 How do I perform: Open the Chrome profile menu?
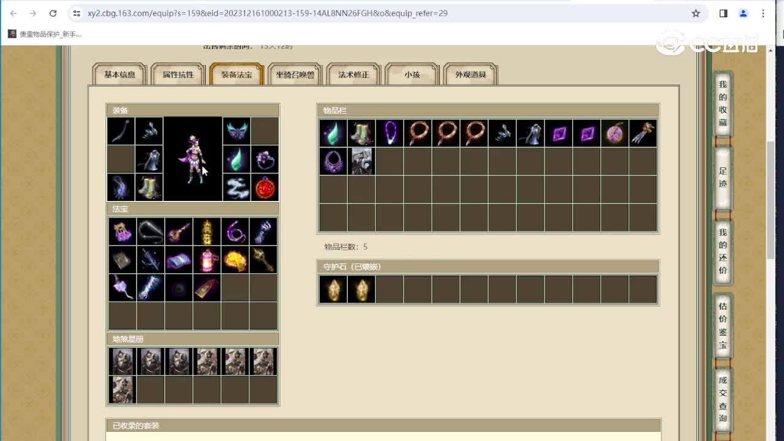(744, 13)
